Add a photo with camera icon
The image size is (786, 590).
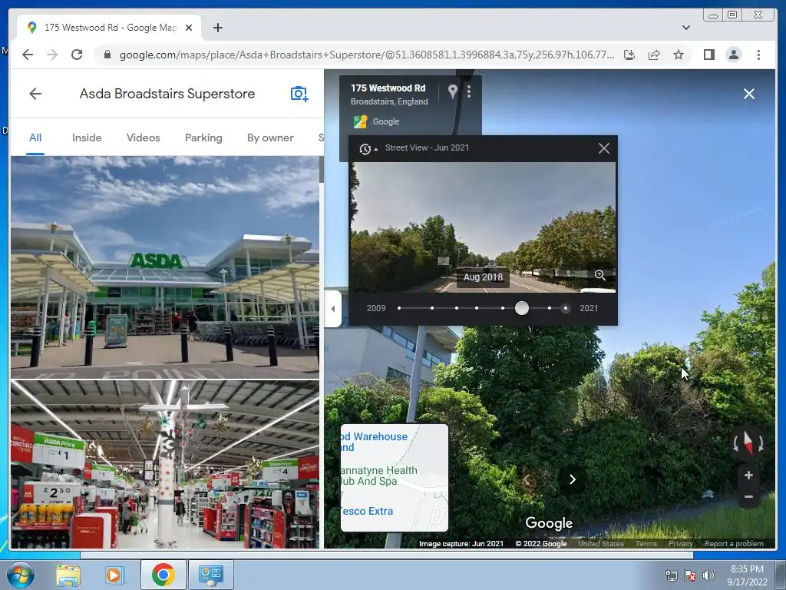(299, 94)
